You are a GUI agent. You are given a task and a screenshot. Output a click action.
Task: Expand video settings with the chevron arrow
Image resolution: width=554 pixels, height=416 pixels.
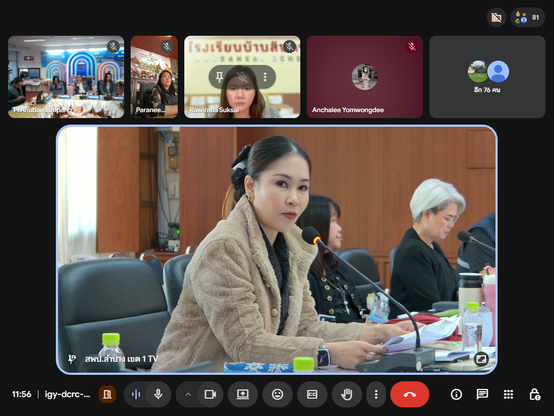coord(188,394)
